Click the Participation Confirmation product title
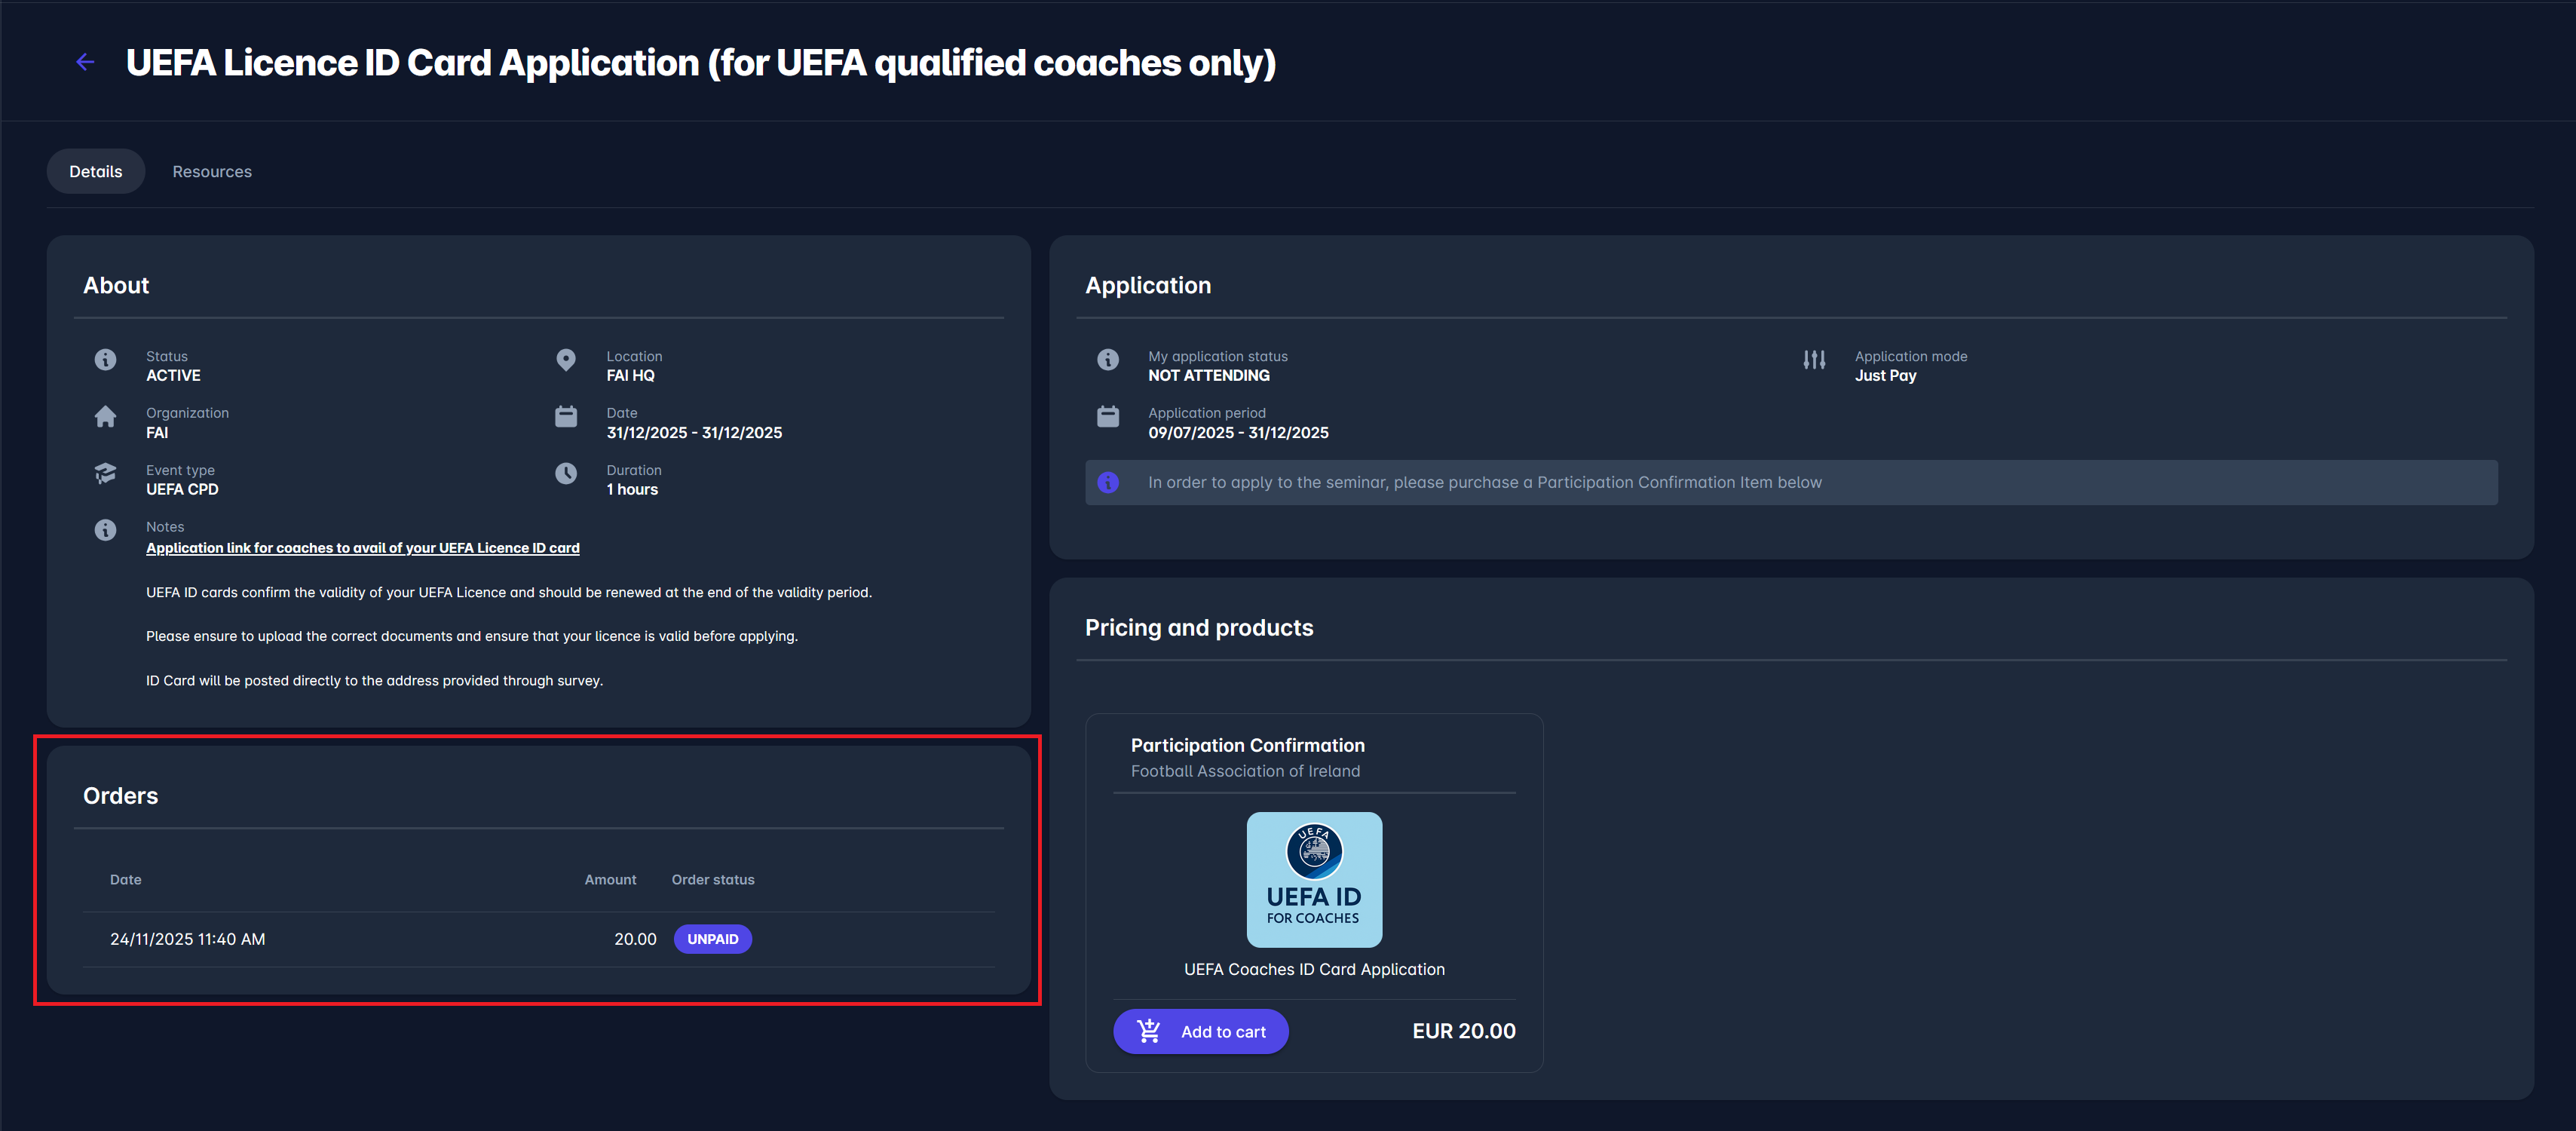Screen dimensions: 2576x1131 [x=1247, y=745]
